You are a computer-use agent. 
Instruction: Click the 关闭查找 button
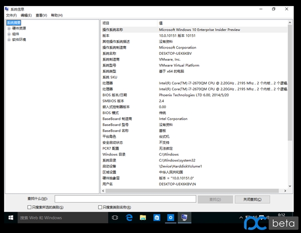coord(253,199)
